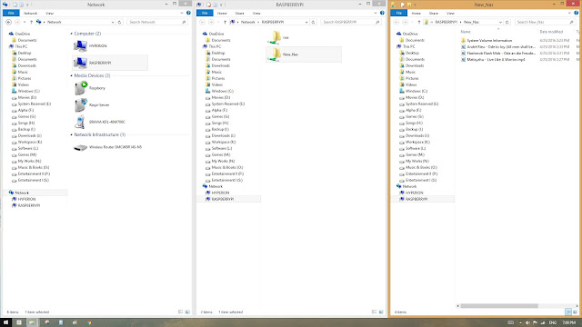Screen dimensions: 582x327
Task: Go back in the Network window
Action: (x=8, y=22)
